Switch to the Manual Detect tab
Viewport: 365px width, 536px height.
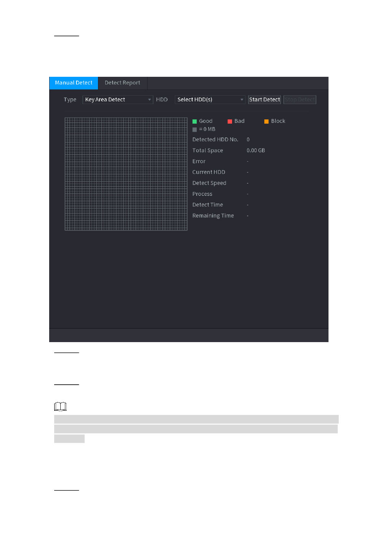[x=73, y=83]
